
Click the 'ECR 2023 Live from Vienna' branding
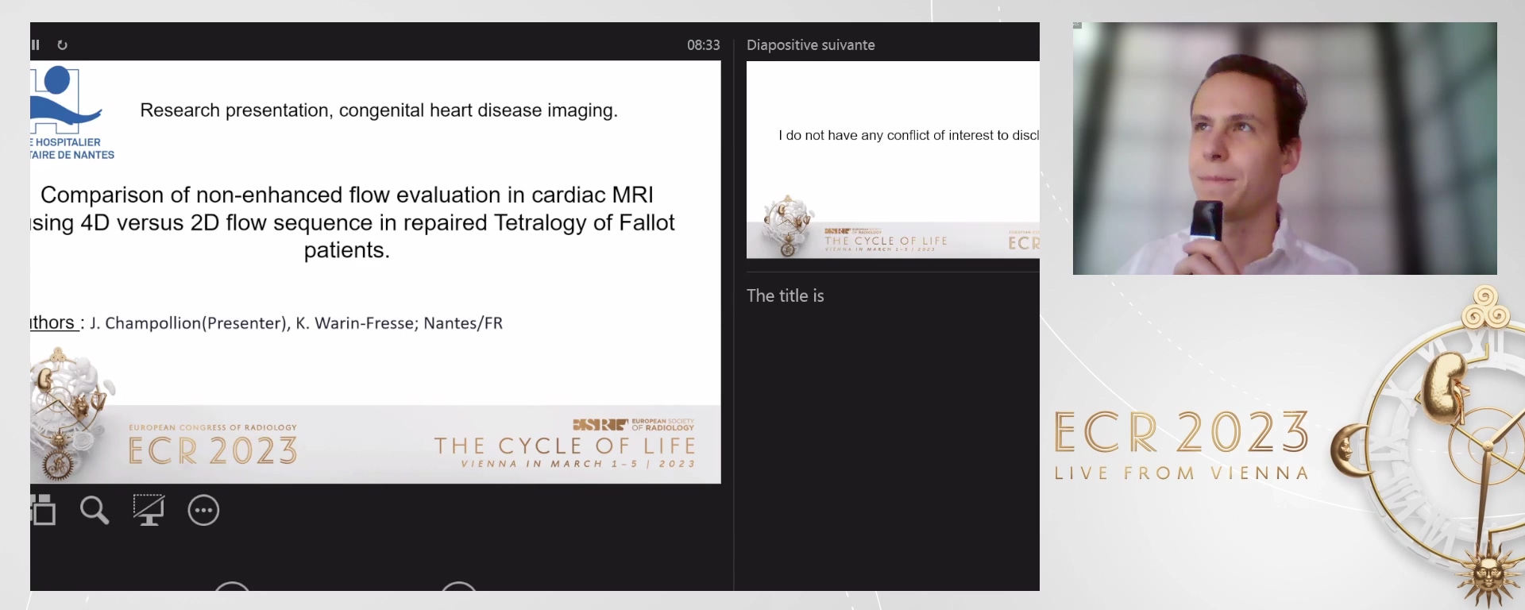[1181, 446]
